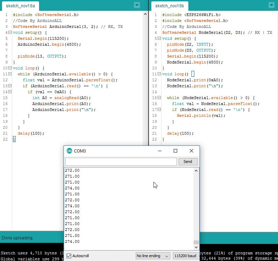Collapse void setup() fold in sketch_nov18a
This screenshot has width=278, height=261.
10,32
